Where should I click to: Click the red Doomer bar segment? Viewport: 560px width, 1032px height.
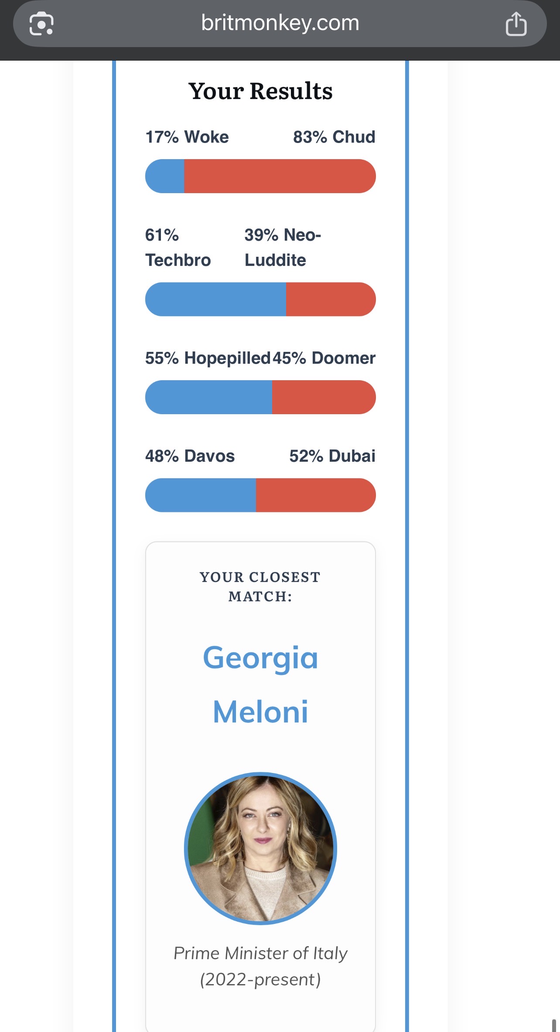(x=324, y=397)
